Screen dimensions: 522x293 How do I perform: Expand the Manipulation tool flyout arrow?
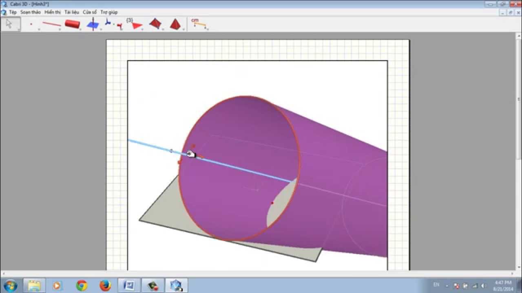(x=19, y=29)
